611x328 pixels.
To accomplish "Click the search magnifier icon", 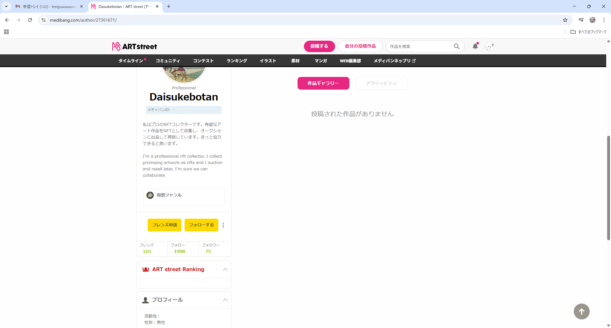I will 457,46.
